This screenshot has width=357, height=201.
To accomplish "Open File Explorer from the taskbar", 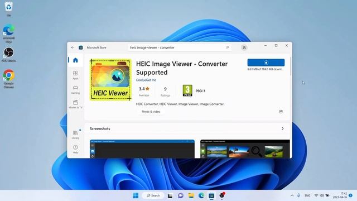I will (x=191, y=195).
